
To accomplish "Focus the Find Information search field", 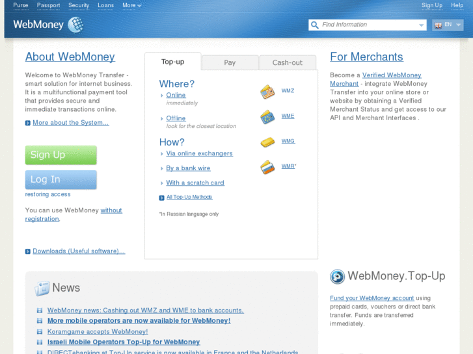I will click(x=368, y=25).
